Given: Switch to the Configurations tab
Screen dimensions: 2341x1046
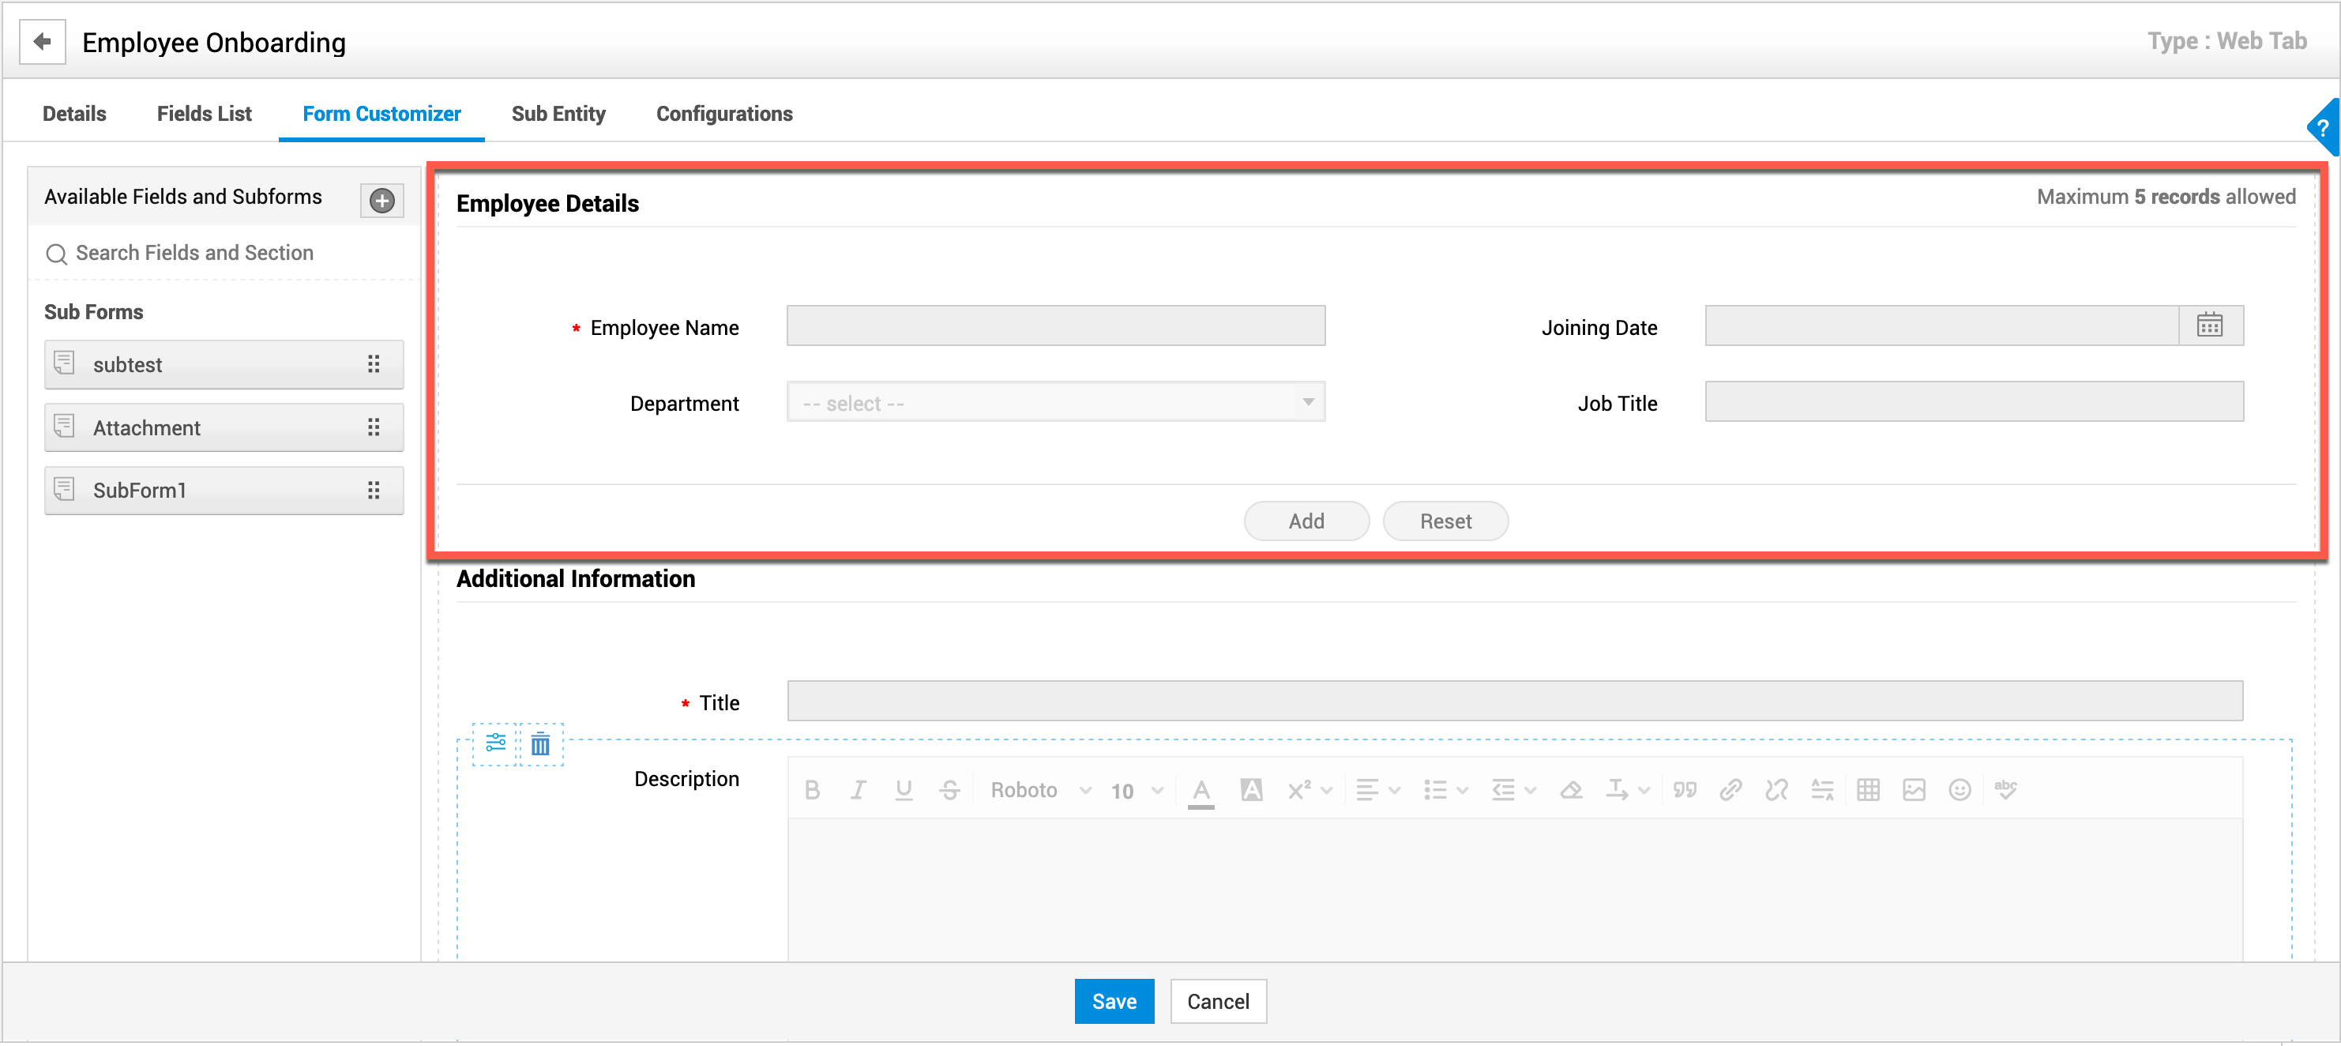Looking at the screenshot, I should click(724, 114).
